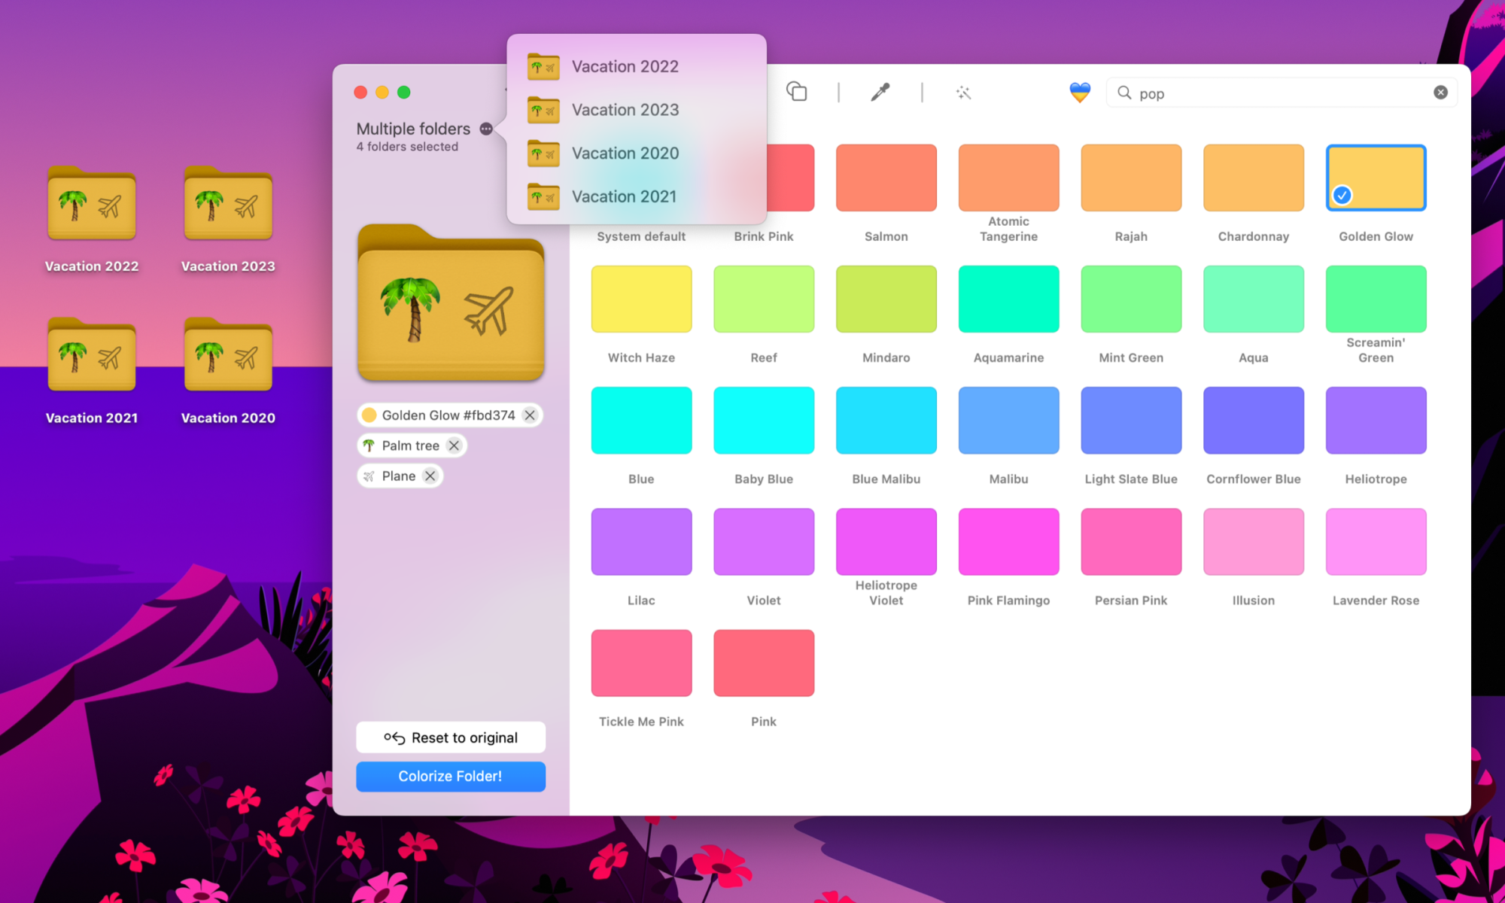Select the eyedropper color picker tool
Viewport: 1505px width, 903px height.
[880, 93]
